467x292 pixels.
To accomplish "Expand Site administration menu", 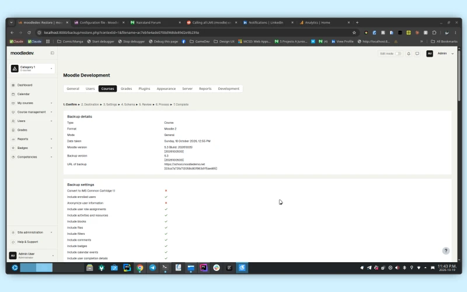I will click(32, 232).
